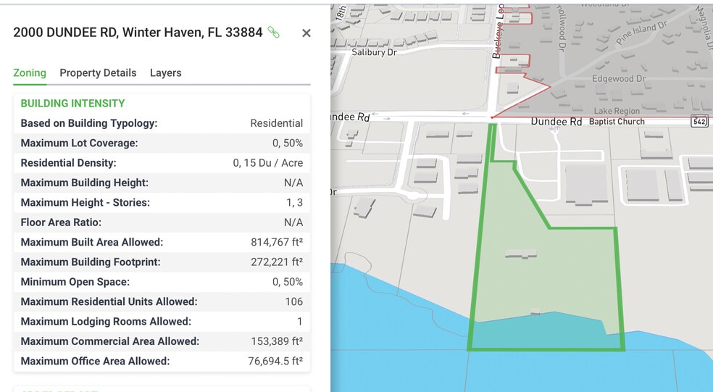Select the Residential typology value

(x=277, y=123)
